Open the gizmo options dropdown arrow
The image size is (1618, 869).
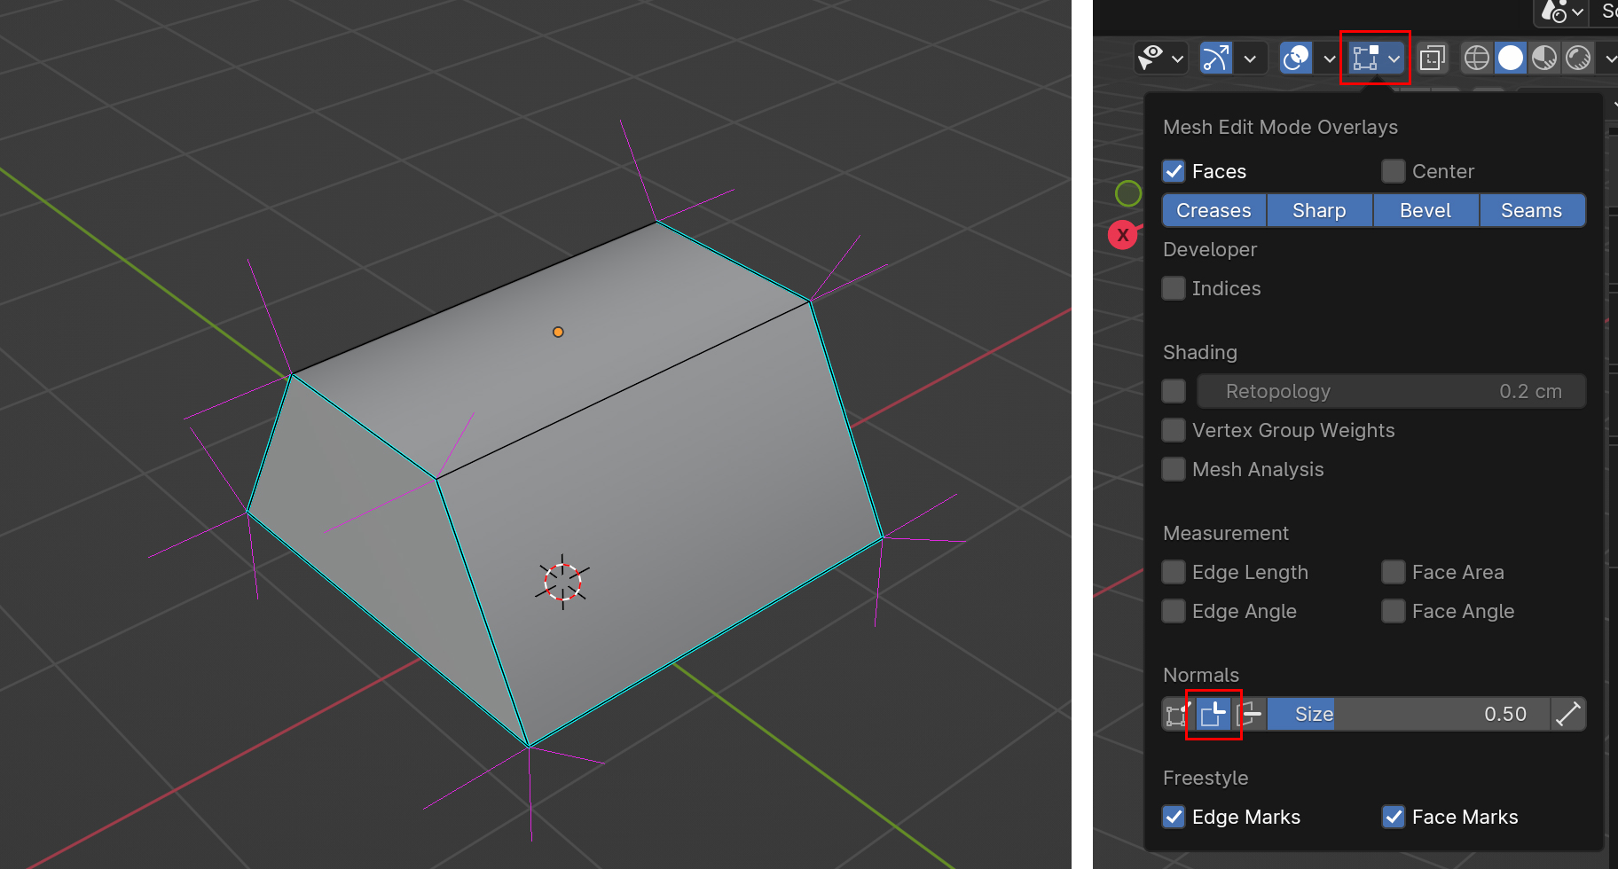[1250, 59]
